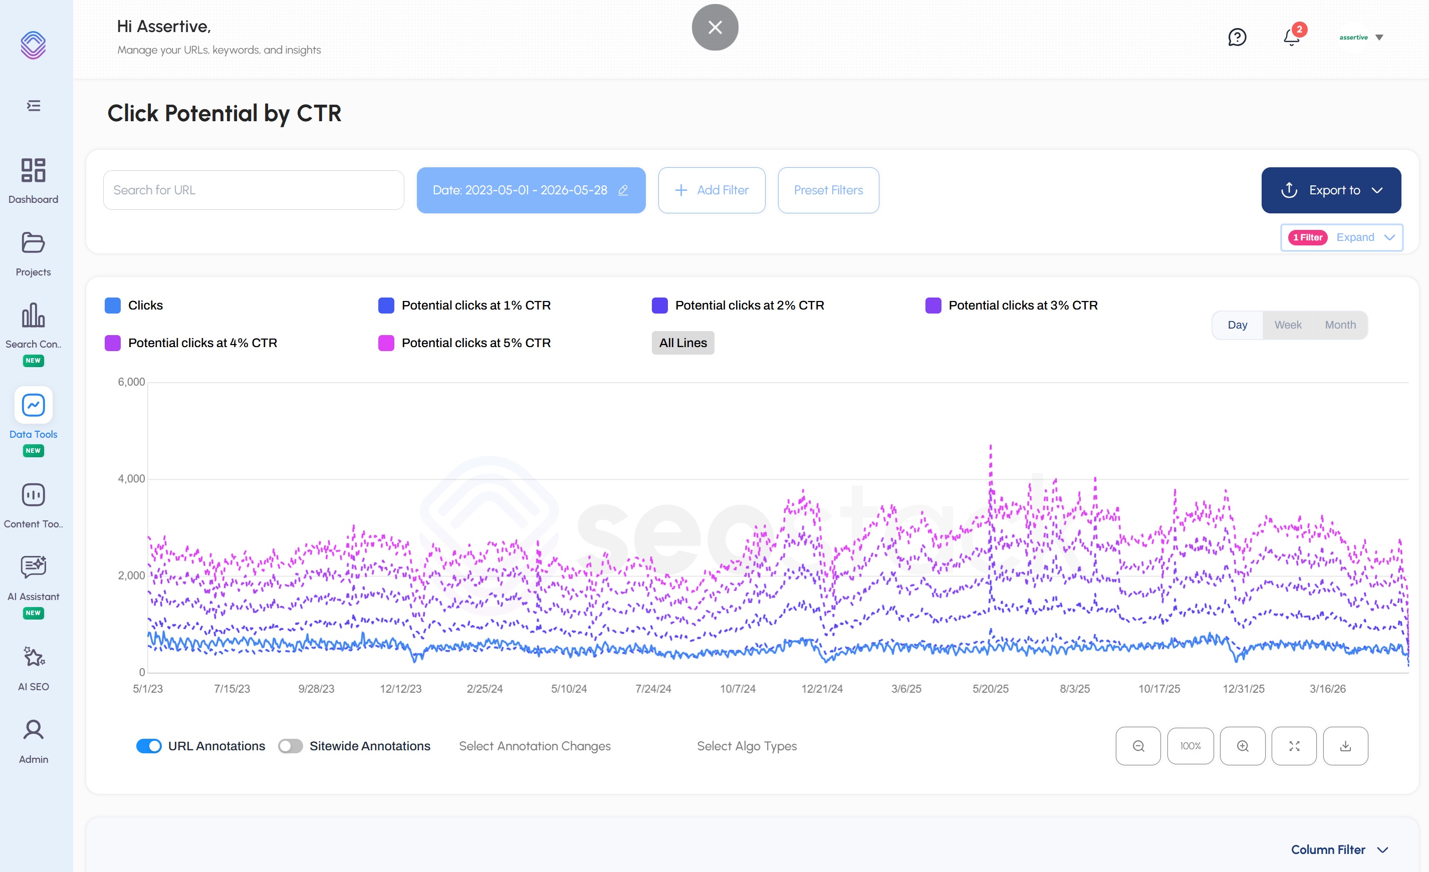Screen dimensions: 1429x872
Task: Open the Admin user icon
Action: (x=33, y=729)
